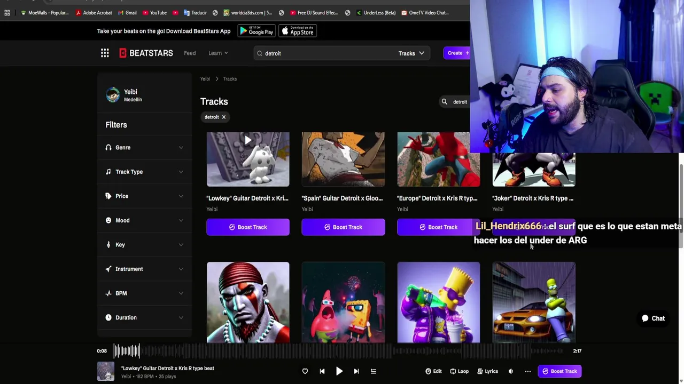Viewport: 684px width, 384px height.
Task: Open "Joker" Detroit x Kris R title
Action: [533, 198]
